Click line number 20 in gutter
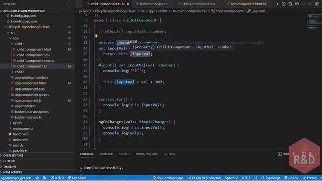Screen dimensions: 322x181 tap(85, 82)
